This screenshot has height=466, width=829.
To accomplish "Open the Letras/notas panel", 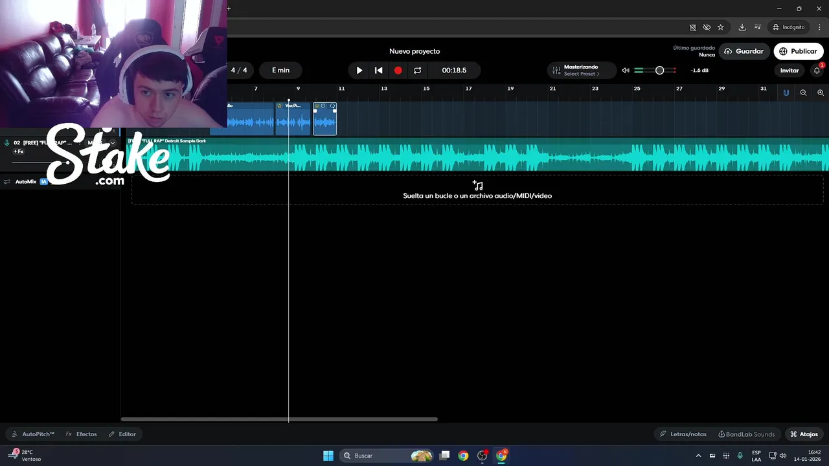I will coord(683,434).
